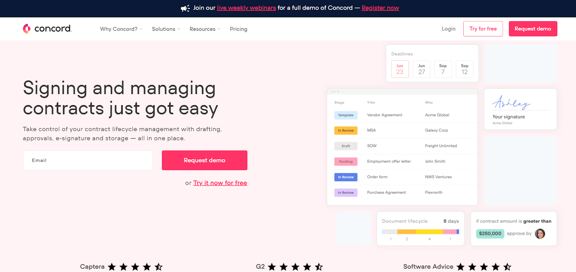The height and width of the screenshot is (272, 576).
Task: Click the first star beside Software Advice
Action: pyautogui.click(x=460, y=267)
